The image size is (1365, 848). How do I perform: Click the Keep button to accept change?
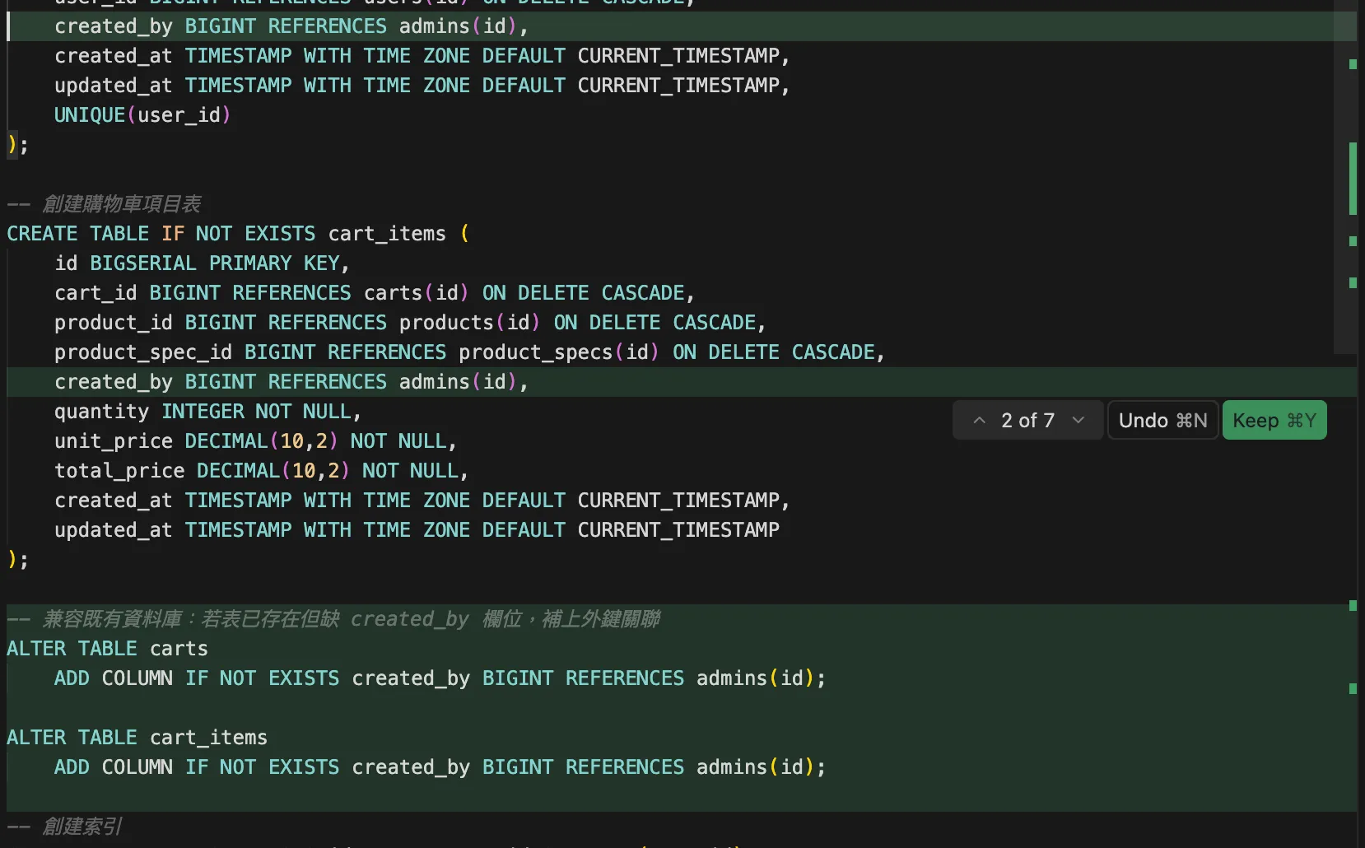coord(1274,421)
